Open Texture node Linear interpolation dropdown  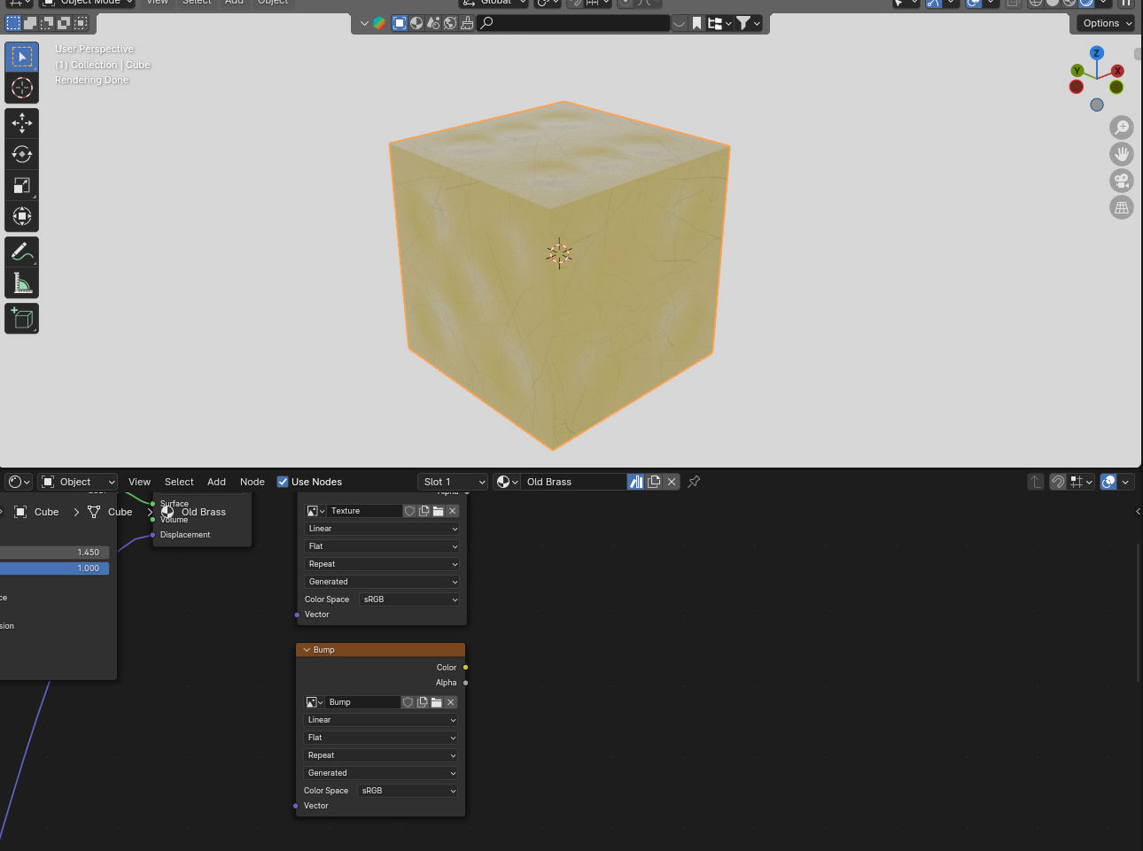point(382,529)
